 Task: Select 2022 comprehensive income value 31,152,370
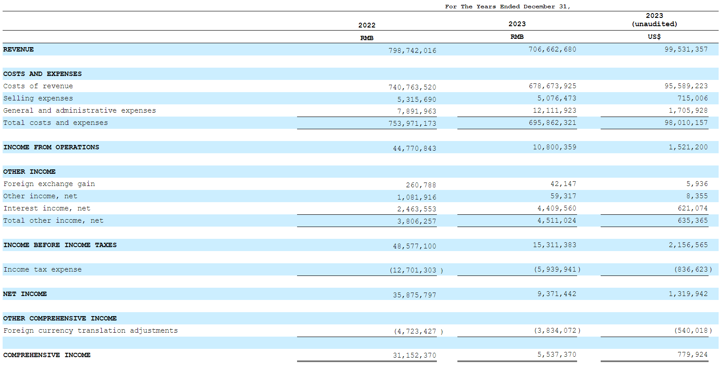414,355
